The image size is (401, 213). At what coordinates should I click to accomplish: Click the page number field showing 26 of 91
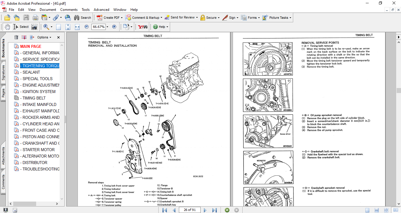(x=190, y=210)
